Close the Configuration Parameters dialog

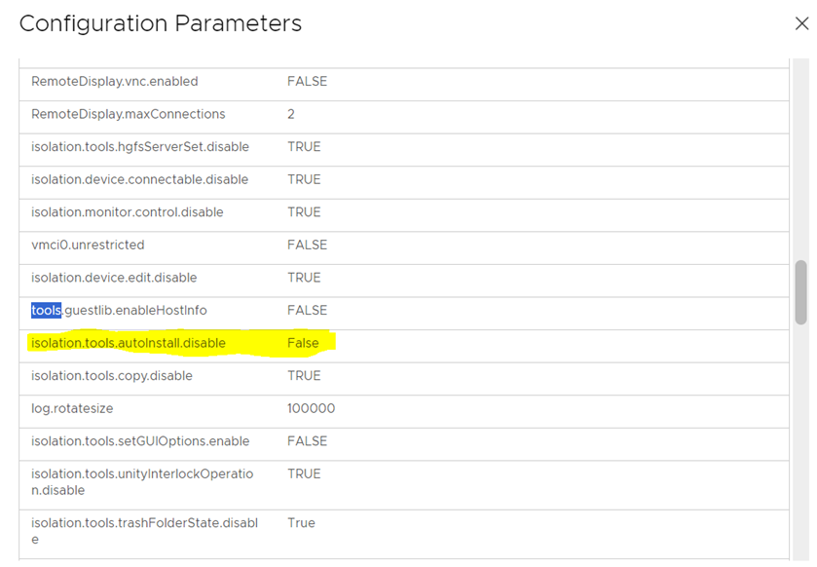coord(801,23)
